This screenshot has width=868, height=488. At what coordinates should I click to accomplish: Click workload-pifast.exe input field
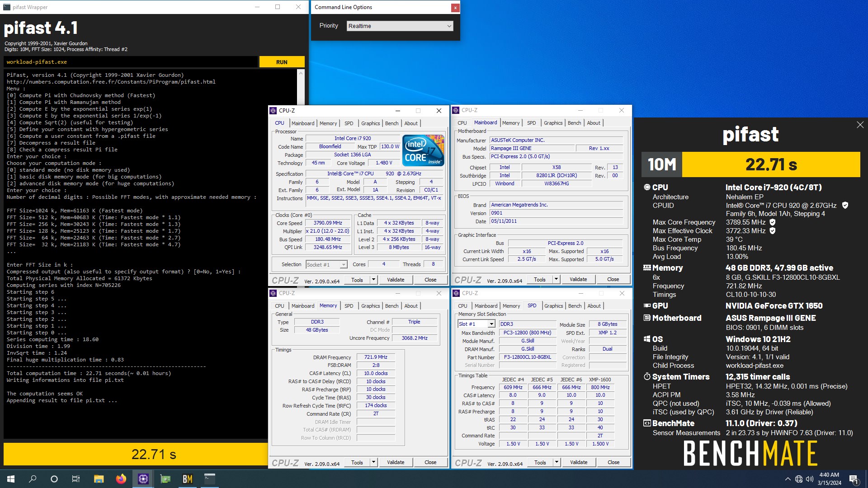pos(131,62)
